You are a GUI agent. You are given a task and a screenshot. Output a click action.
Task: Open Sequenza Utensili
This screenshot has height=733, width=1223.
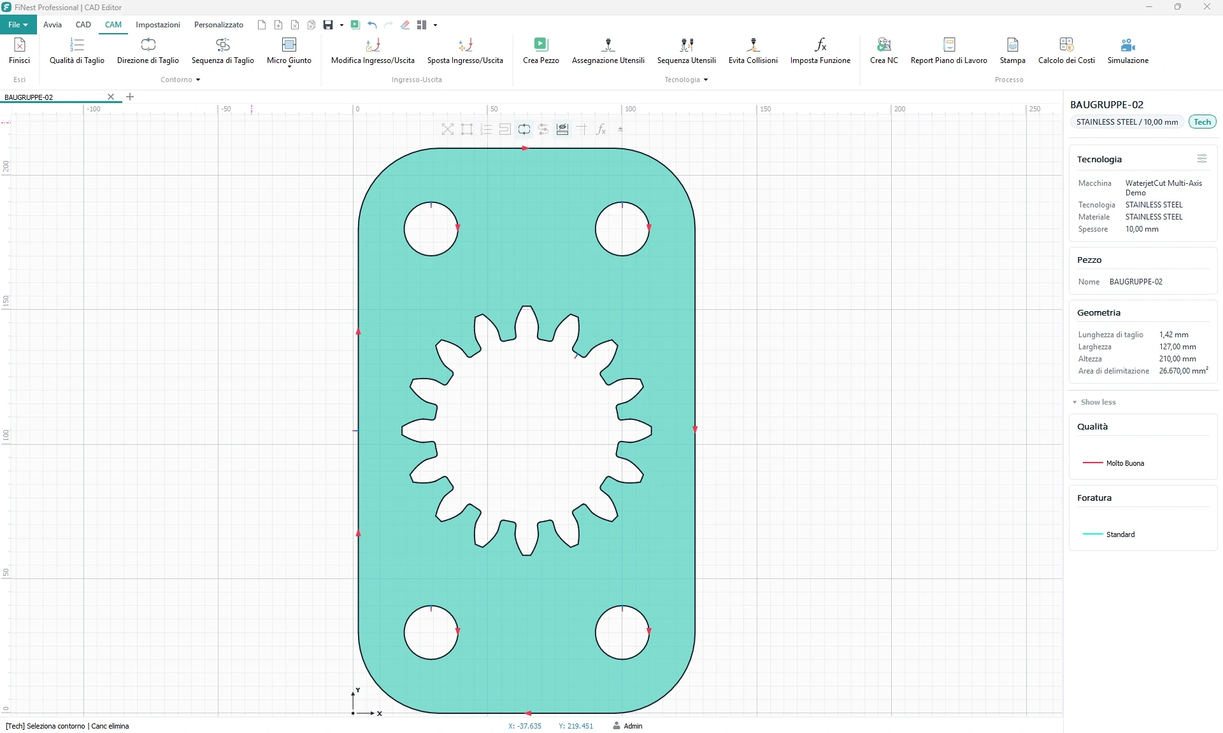click(x=687, y=50)
